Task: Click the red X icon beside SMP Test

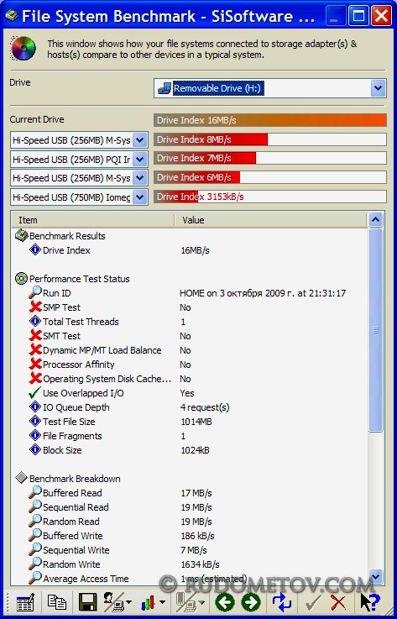Action: click(35, 307)
